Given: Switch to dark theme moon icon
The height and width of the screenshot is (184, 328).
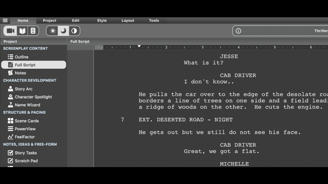Looking at the screenshot, I should (63, 31).
